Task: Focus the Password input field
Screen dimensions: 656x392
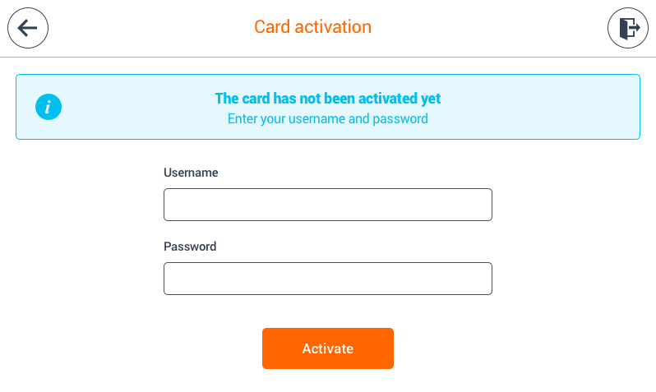Action: 328,279
